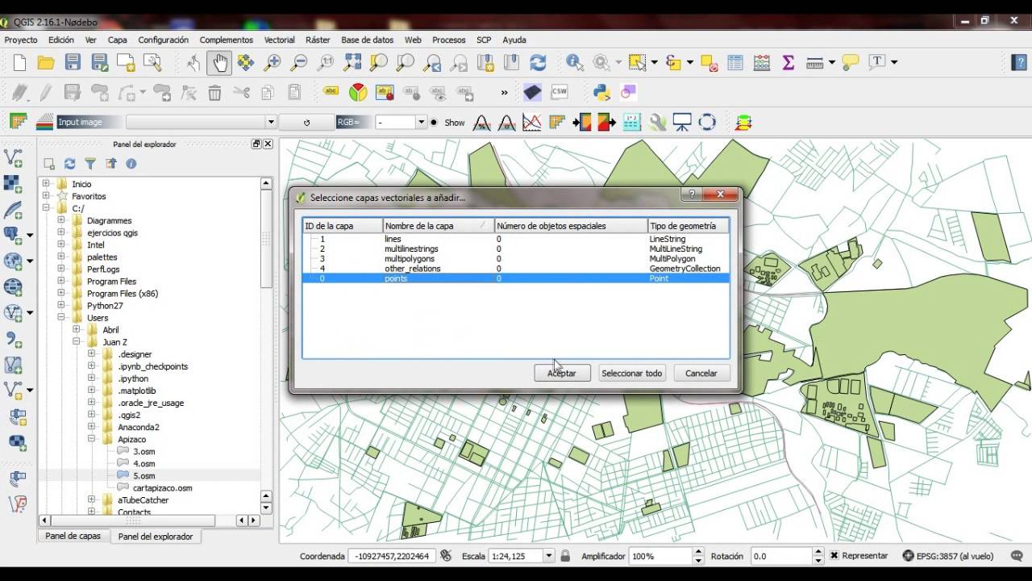
Task: Select the Zoom Out magnifier tool
Action: click(299, 62)
